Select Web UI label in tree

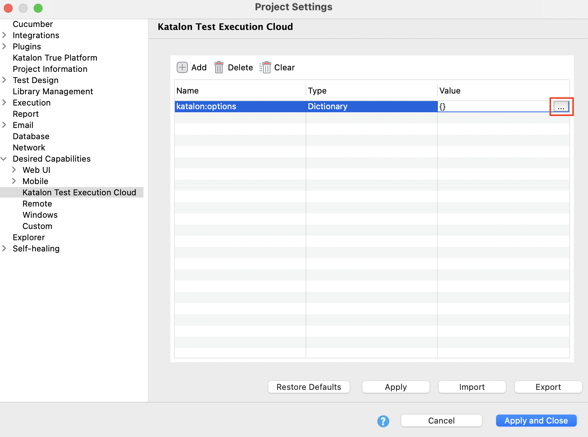(x=36, y=170)
